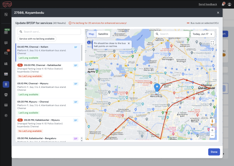Open the dashboard grid sidebar icon
234x166 pixels.
pos(6,14)
